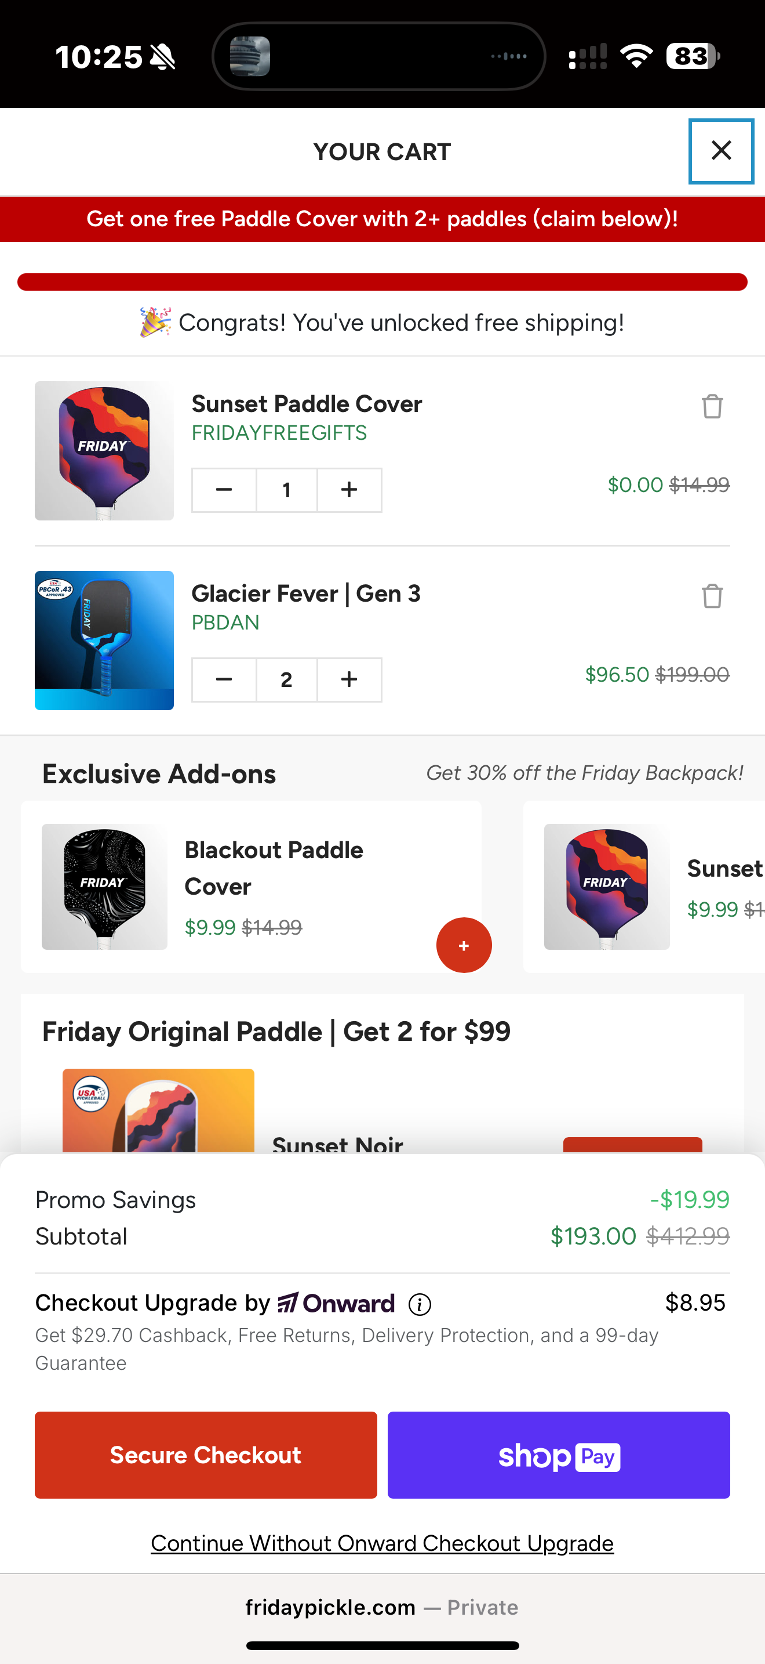This screenshot has width=765, height=1664.
Task: Close the cart with the X icon
Action: (720, 151)
